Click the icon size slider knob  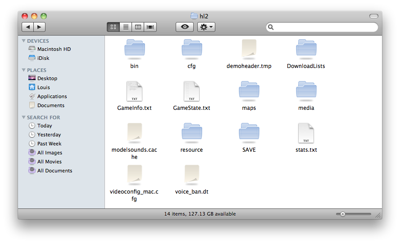click(343, 214)
